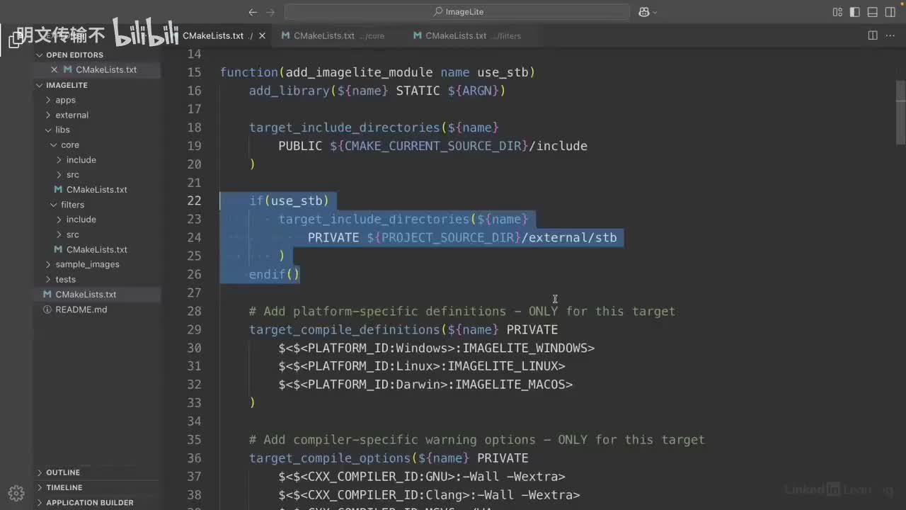Expand the Application Builder panel
Image resolution: width=906 pixels, height=510 pixels.
tap(89, 502)
